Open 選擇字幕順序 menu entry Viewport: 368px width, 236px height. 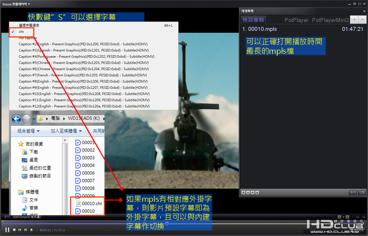click(x=94, y=25)
